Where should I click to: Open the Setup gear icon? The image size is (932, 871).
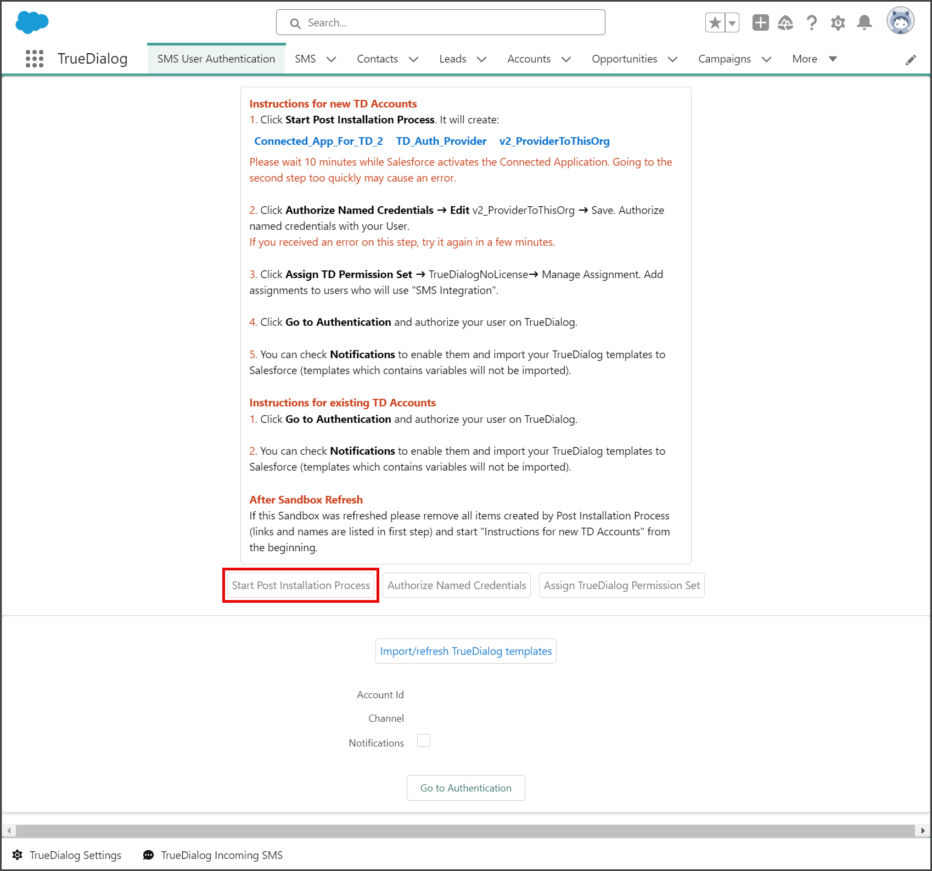[x=838, y=23]
